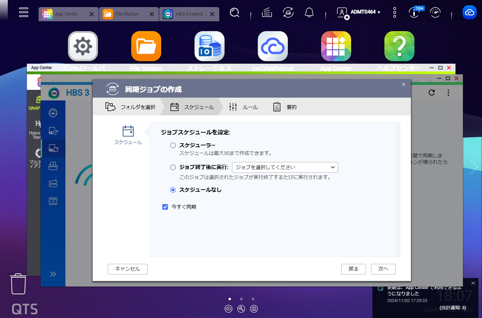Click the cloud icon at desktop bottom
Screen dimensions: 482x318
tap(228, 309)
